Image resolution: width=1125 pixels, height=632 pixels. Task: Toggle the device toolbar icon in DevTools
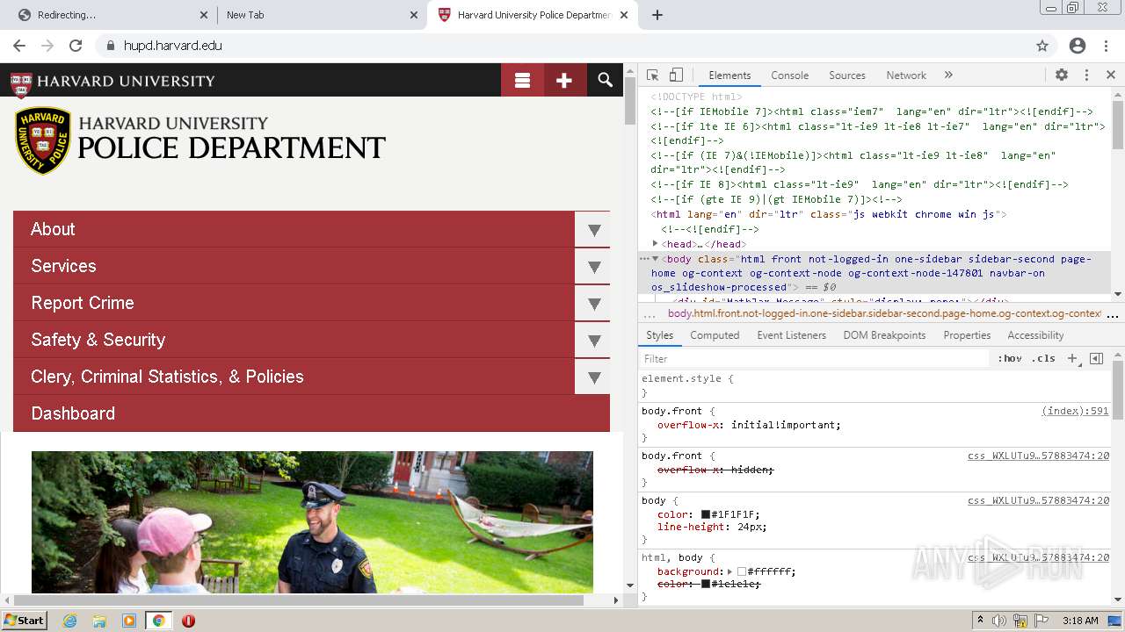coord(676,75)
